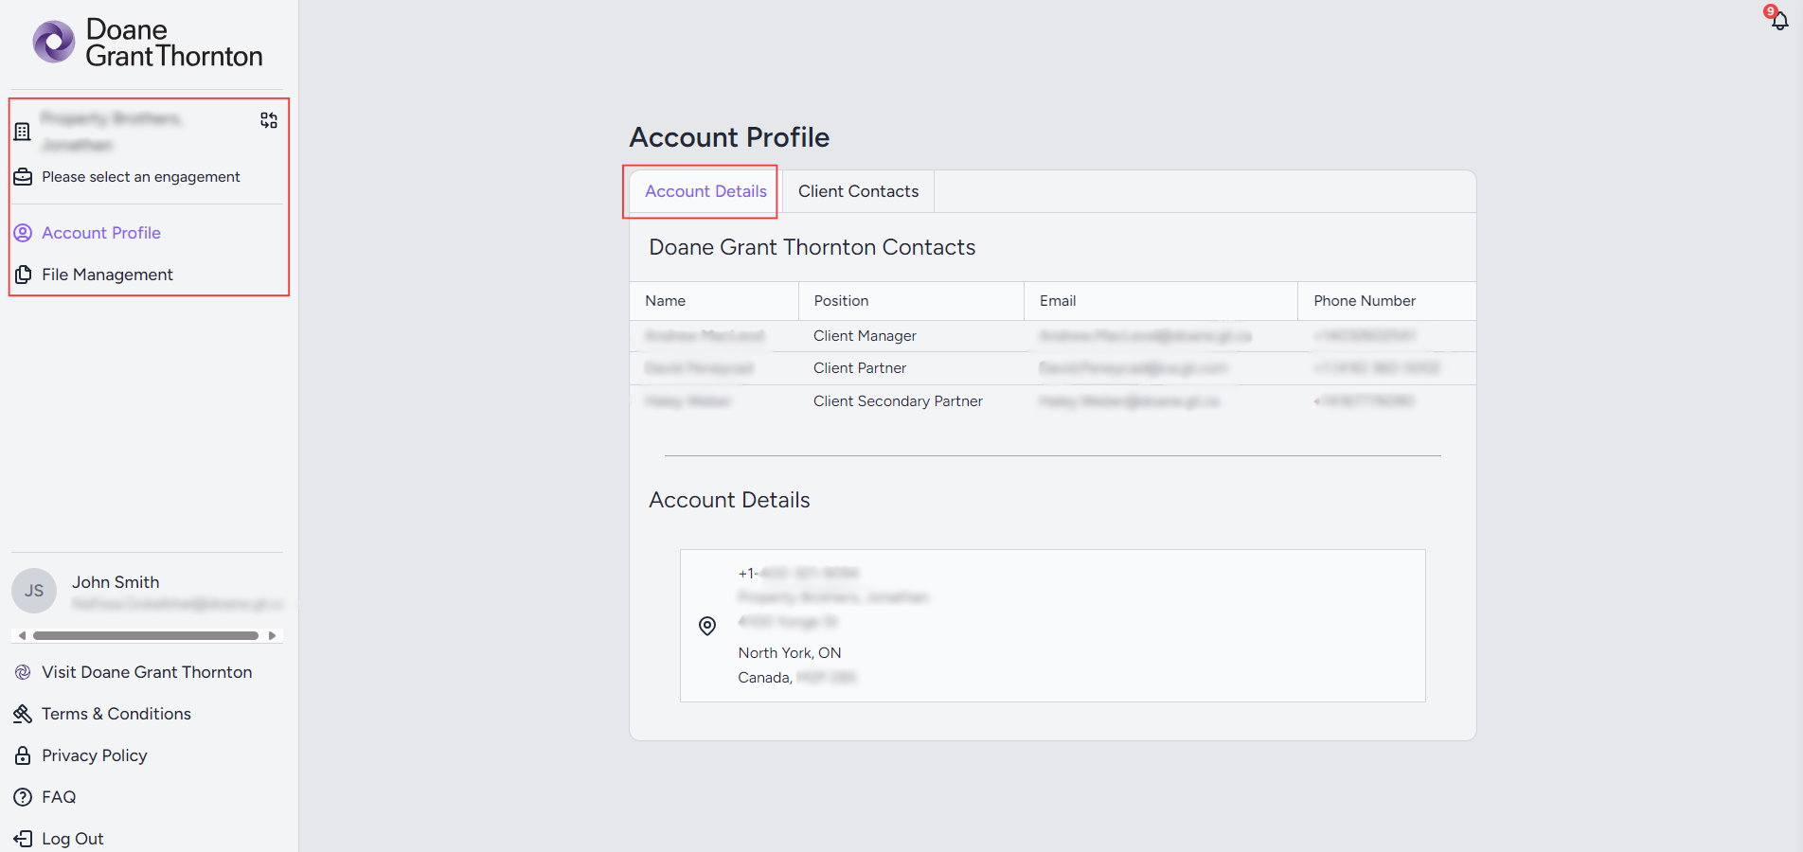Click the Log Out exit icon
The height and width of the screenshot is (852, 1803).
point(22,839)
